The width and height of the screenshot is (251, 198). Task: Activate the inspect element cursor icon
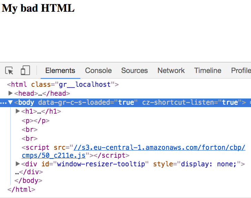[x=9, y=71]
